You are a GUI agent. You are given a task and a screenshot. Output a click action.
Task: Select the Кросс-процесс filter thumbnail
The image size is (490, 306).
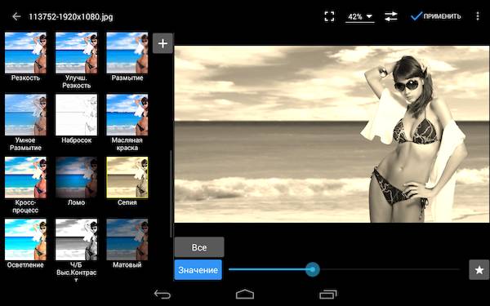[25, 177]
